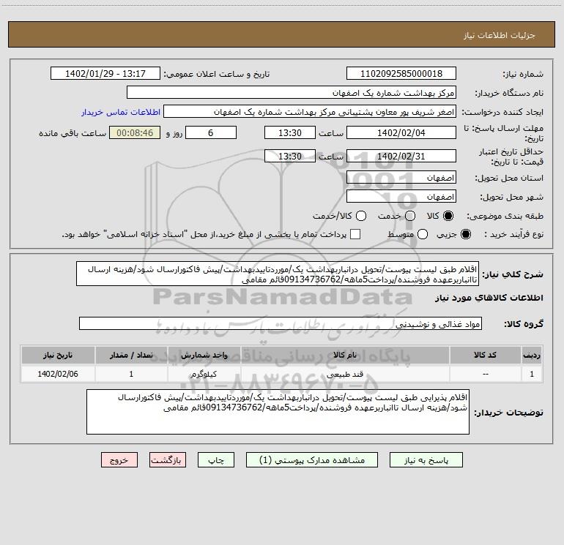
Task: Click the گروه کالا field
Action: [281, 323]
